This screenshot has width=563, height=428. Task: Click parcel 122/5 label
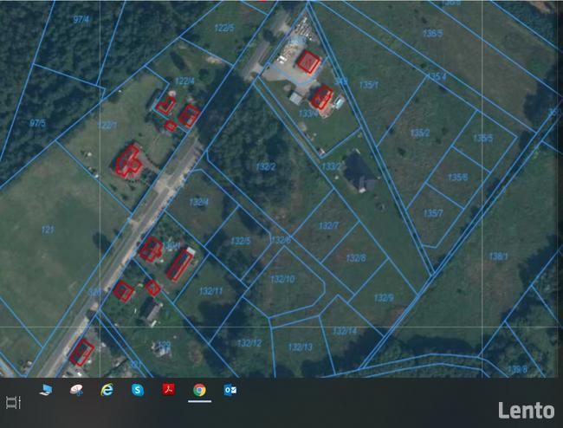tap(223, 28)
